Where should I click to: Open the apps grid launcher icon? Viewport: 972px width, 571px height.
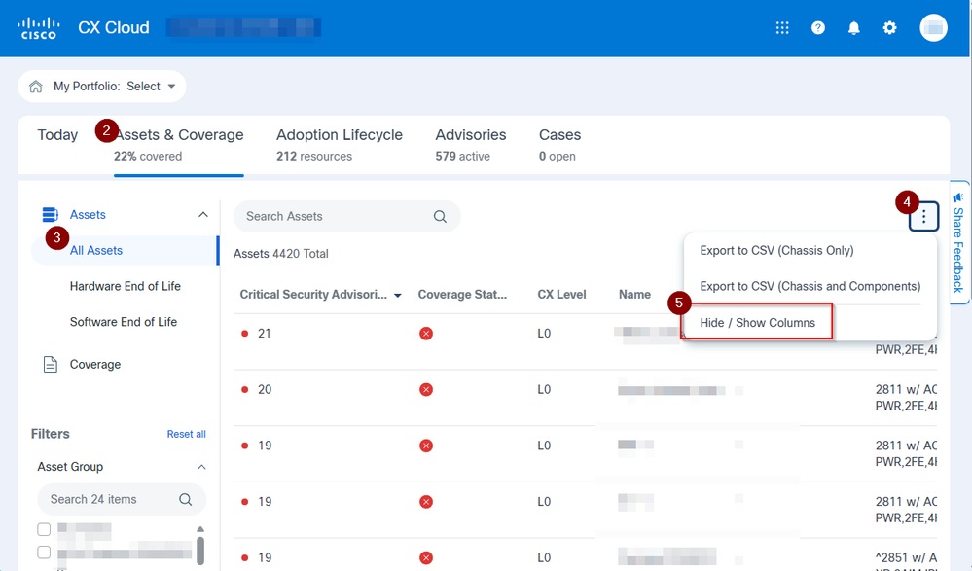click(782, 28)
